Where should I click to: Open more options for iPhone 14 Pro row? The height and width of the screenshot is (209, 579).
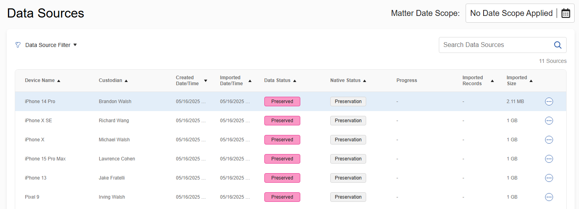pyautogui.click(x=549, y=102)
